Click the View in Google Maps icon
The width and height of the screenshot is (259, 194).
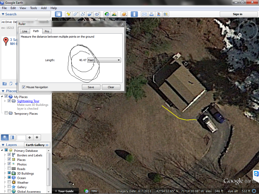click(x=166, y=14)
